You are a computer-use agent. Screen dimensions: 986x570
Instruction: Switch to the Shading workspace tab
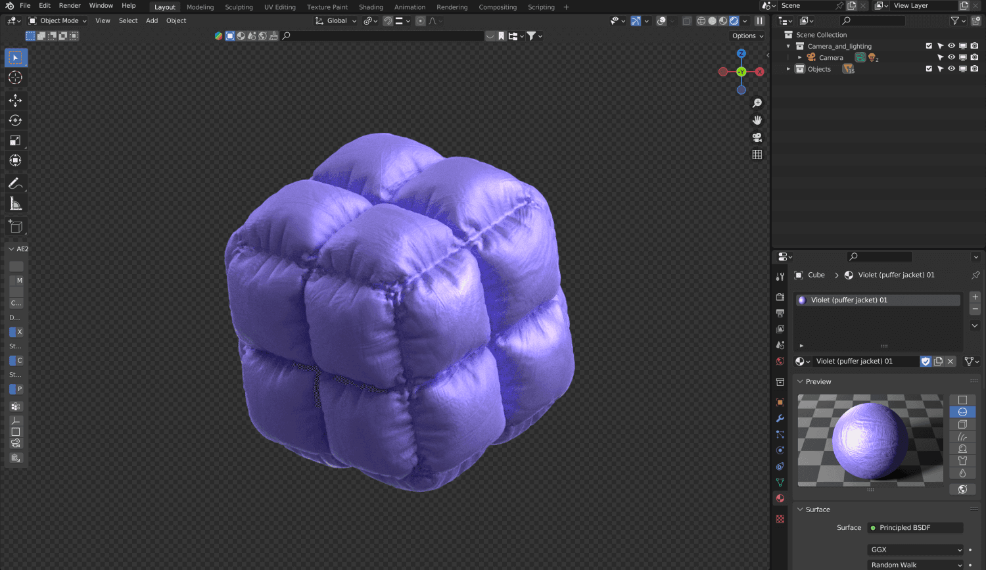pos(371,7)
